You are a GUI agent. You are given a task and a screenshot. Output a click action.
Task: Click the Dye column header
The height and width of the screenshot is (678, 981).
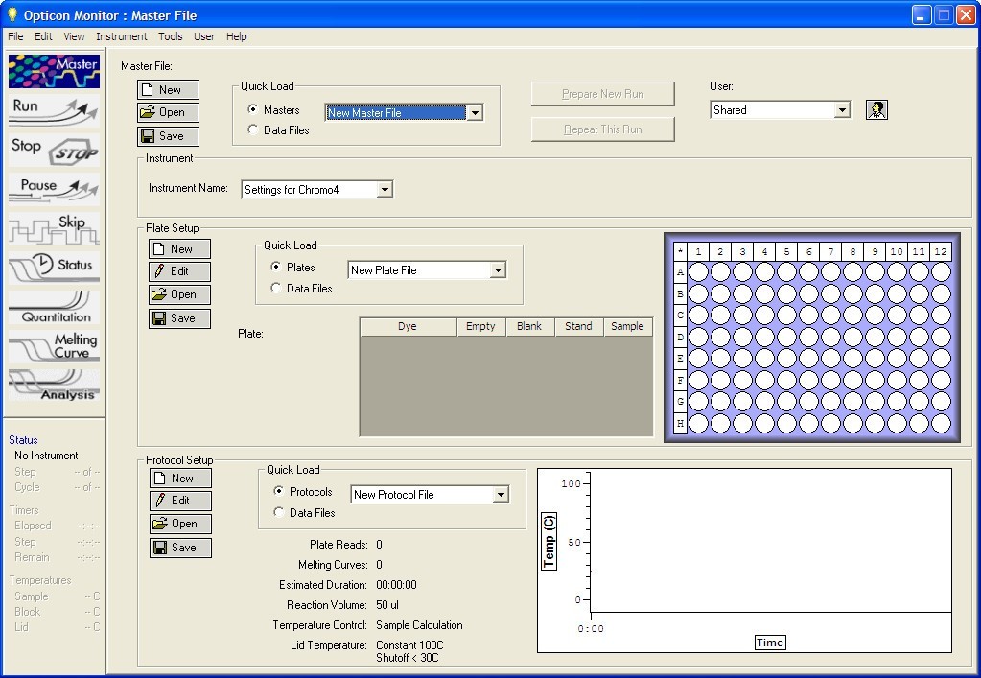408,326
